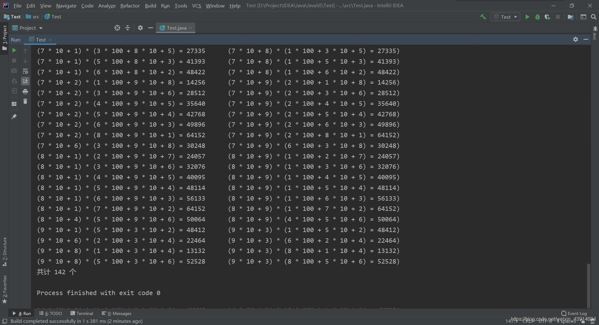Viewport: 599px width, 325px height.
Task: Open the 2: Favorites side tab
Action: point(4,289)
